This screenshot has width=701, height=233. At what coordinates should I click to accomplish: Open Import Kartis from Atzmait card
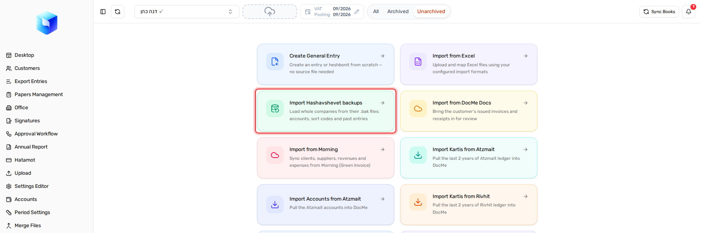tap(469, 158)
